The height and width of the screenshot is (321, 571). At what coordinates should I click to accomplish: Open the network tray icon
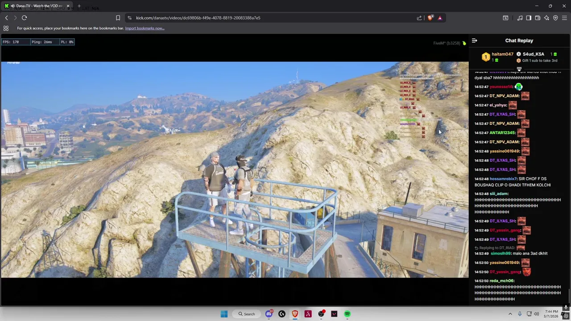529,314
